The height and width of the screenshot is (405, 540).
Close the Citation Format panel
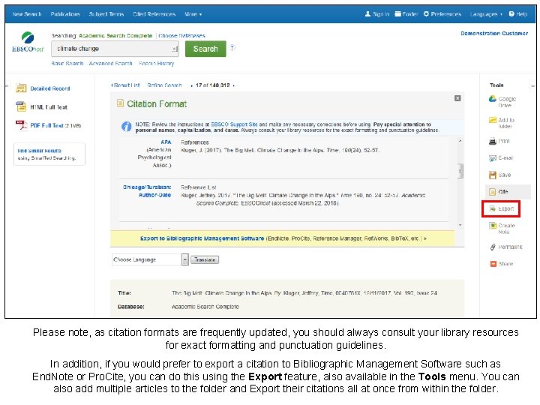[x=457, y=98]
